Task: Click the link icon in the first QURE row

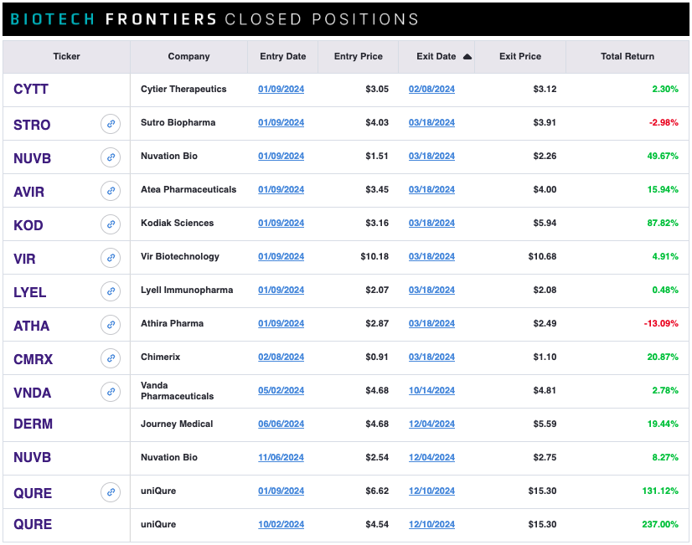Action: (x=111, y=492)
